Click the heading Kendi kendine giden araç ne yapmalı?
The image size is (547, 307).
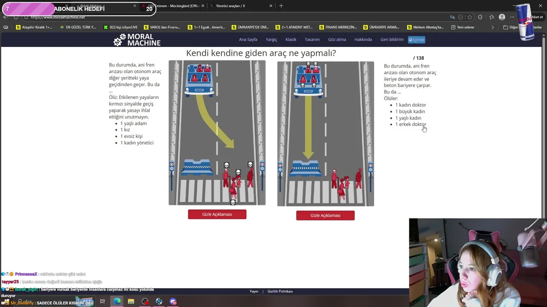[x=261, y=53]
